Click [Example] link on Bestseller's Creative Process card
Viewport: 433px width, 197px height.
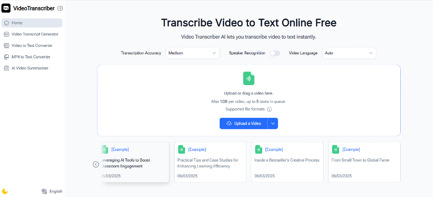[274, 150]
